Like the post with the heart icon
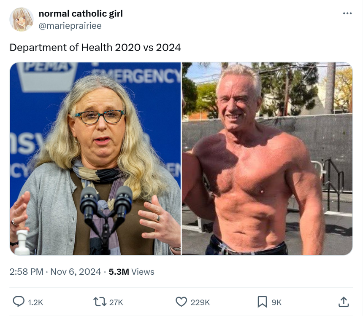The image size is (363, 316). click(181, 302)
